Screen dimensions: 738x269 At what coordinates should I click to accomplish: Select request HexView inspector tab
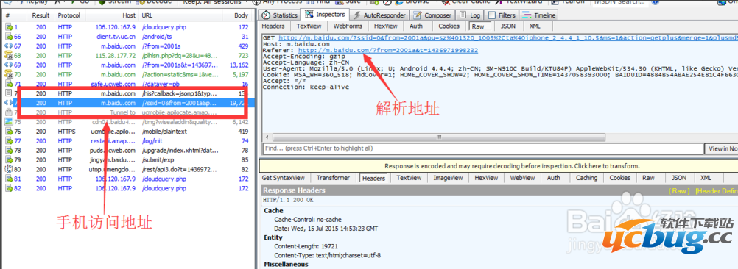[386, 26]
